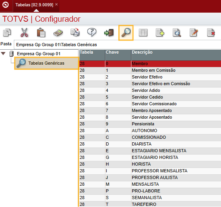Screen dimensions: 221x207
Task: Select the magnifying glass search icon
Action: point(126,33)
